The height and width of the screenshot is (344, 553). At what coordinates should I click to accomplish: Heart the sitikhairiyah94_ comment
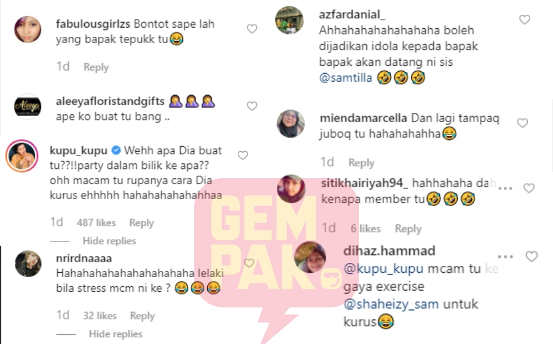[x=528, y=188]
